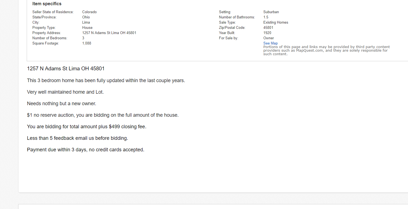Screen dimensions: 408x209
Task: Click the less than 5 feedback sentence
Action: [77, 138]
